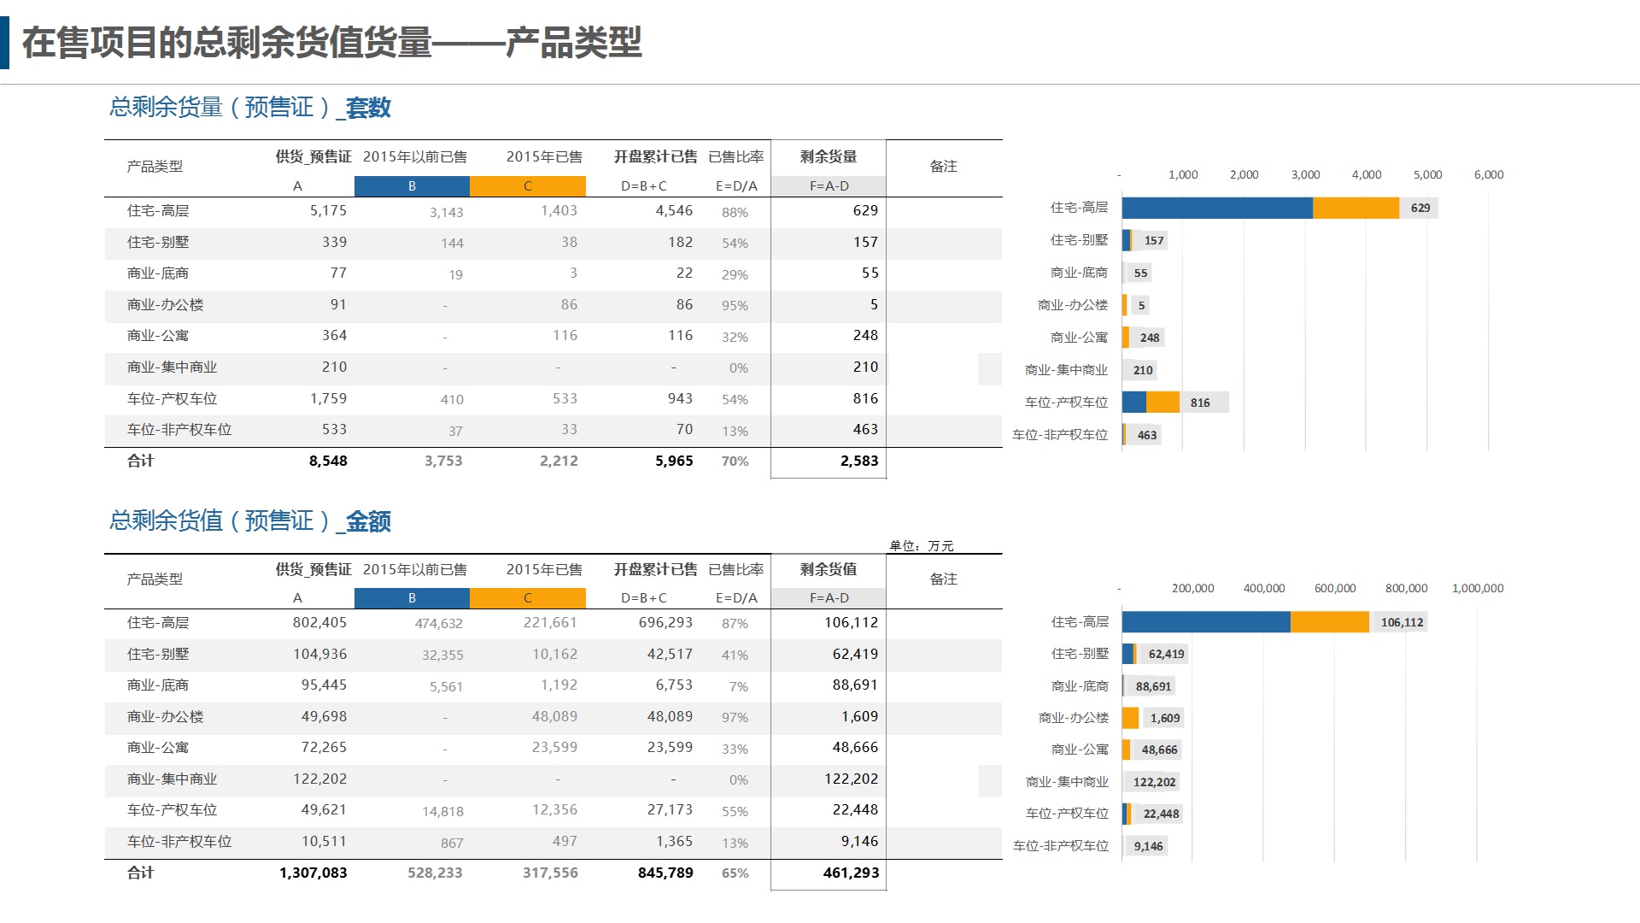Click orange bar for 住宅-高层 in units chart

[x=1356, y=208]
